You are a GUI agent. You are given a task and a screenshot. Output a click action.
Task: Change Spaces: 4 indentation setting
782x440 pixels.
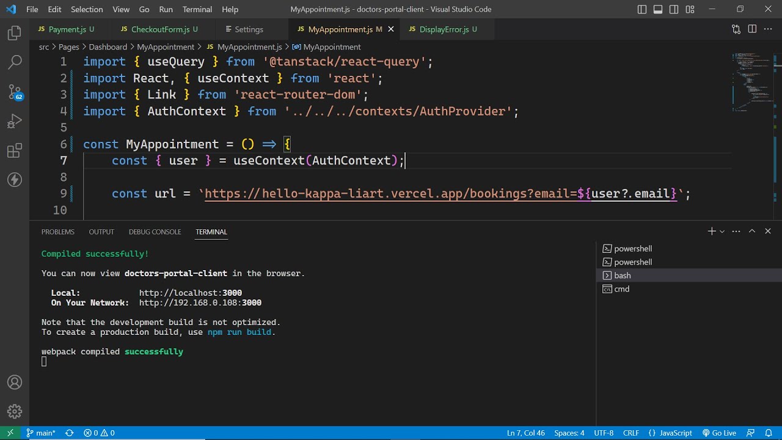pos(569,433)
